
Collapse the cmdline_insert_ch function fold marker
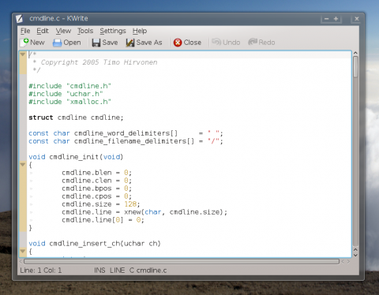23,252
